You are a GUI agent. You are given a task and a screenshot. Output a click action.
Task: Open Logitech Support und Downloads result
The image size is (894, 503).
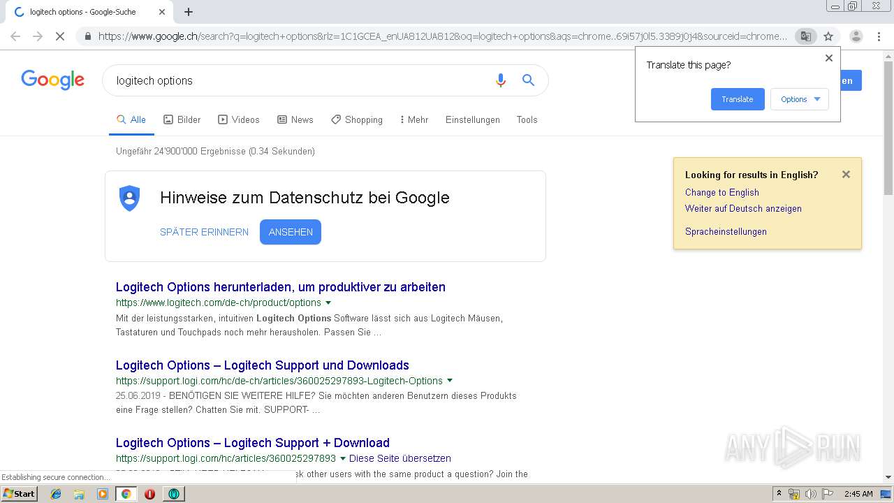pos(263,365)
